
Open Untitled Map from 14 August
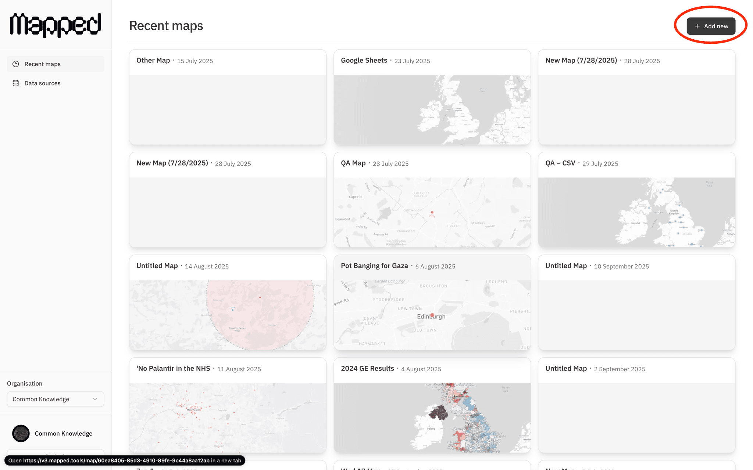click(x=228, y=315)
